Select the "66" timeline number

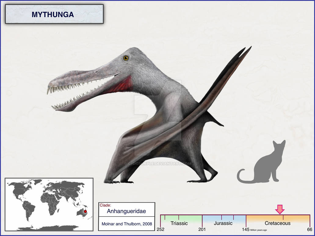coord(310,229)
